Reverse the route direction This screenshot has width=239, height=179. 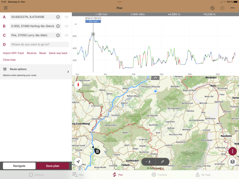pos(31,53)
